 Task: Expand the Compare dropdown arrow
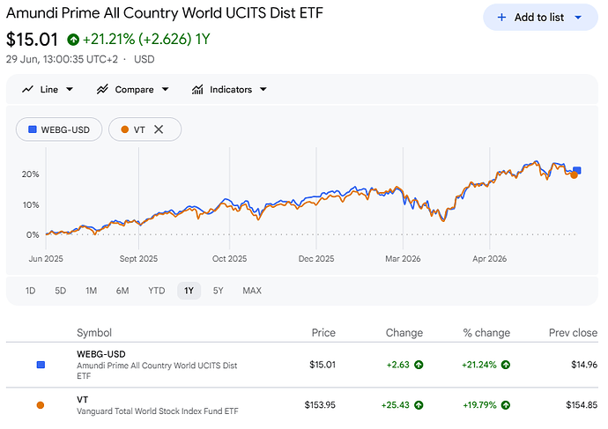click(x=165, y=90)
